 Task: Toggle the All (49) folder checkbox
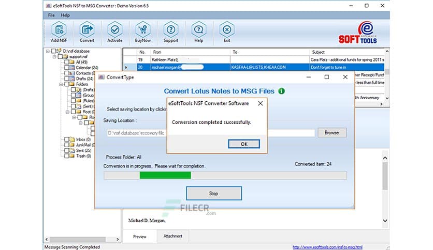click(x=66, y=62)
